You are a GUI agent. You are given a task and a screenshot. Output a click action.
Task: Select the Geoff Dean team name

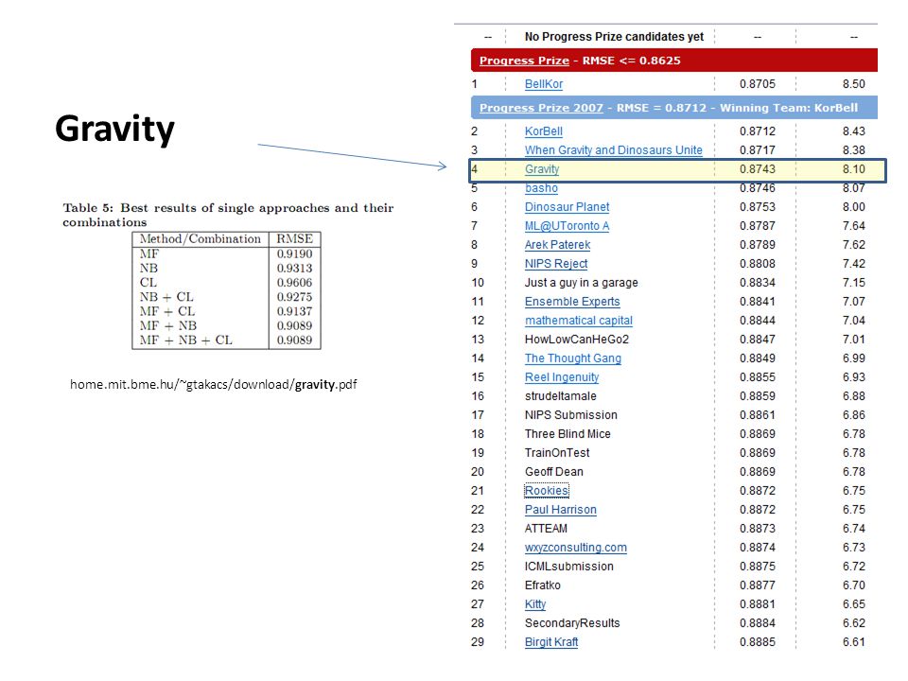554,472
